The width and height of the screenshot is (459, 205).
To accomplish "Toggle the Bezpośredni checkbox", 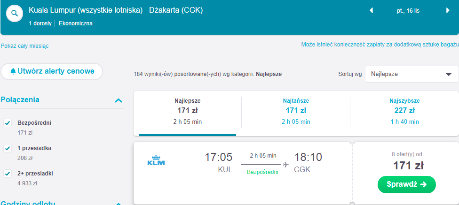I will (8, 123).
